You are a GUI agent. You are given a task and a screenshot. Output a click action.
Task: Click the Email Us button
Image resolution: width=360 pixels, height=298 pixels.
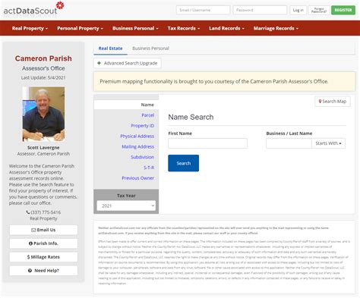43,230
